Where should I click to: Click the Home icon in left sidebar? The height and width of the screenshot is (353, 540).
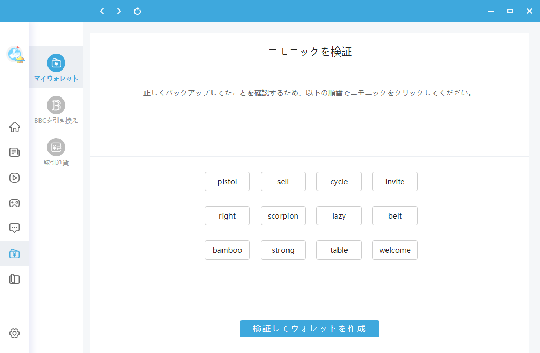click(x=15, y=127)
